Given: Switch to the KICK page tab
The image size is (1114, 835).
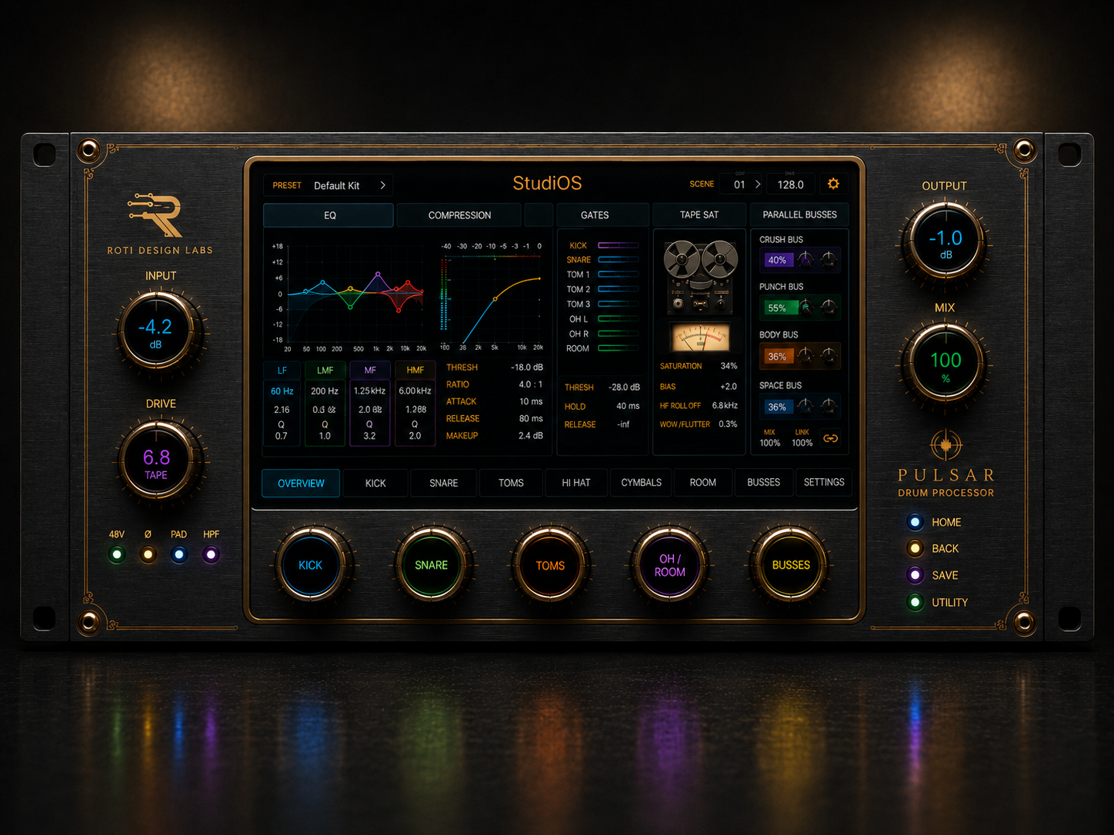Looking at the screenshot, I should click(x=375, y=483).
